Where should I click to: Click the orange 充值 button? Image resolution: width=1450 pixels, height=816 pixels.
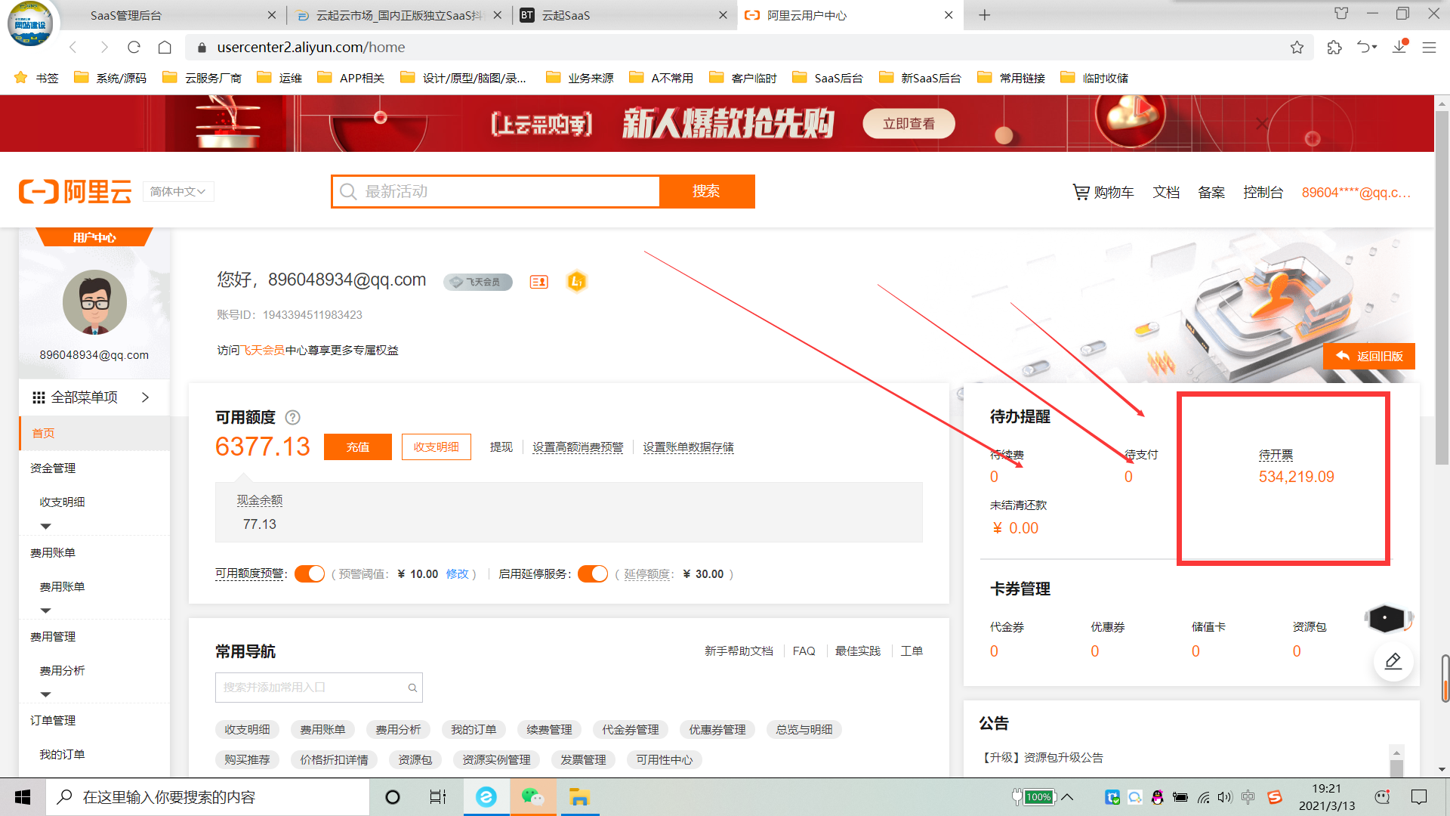(358, 447)
